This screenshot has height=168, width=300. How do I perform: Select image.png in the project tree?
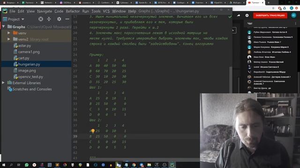pyautogui.click(x=27, y=70)
